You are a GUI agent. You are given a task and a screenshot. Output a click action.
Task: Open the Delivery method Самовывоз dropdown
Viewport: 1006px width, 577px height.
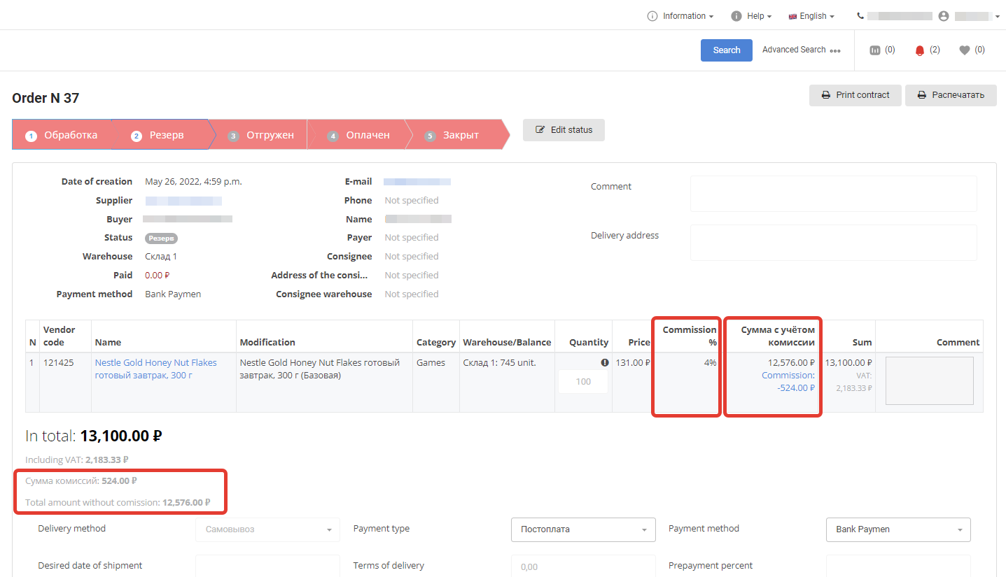[x=267, y=529]
